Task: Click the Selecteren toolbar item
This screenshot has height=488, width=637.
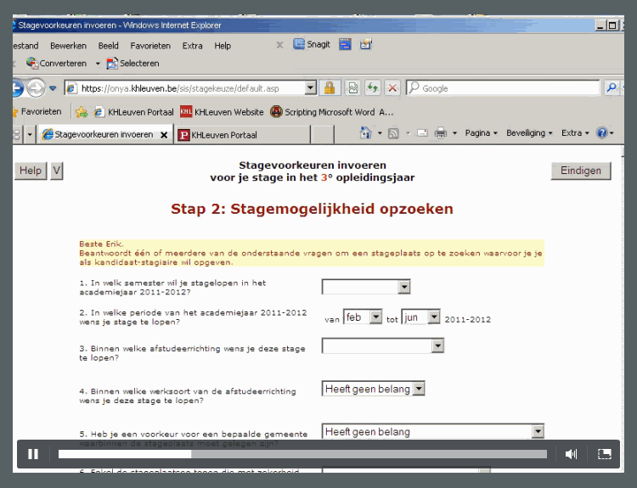Action: 132,64
